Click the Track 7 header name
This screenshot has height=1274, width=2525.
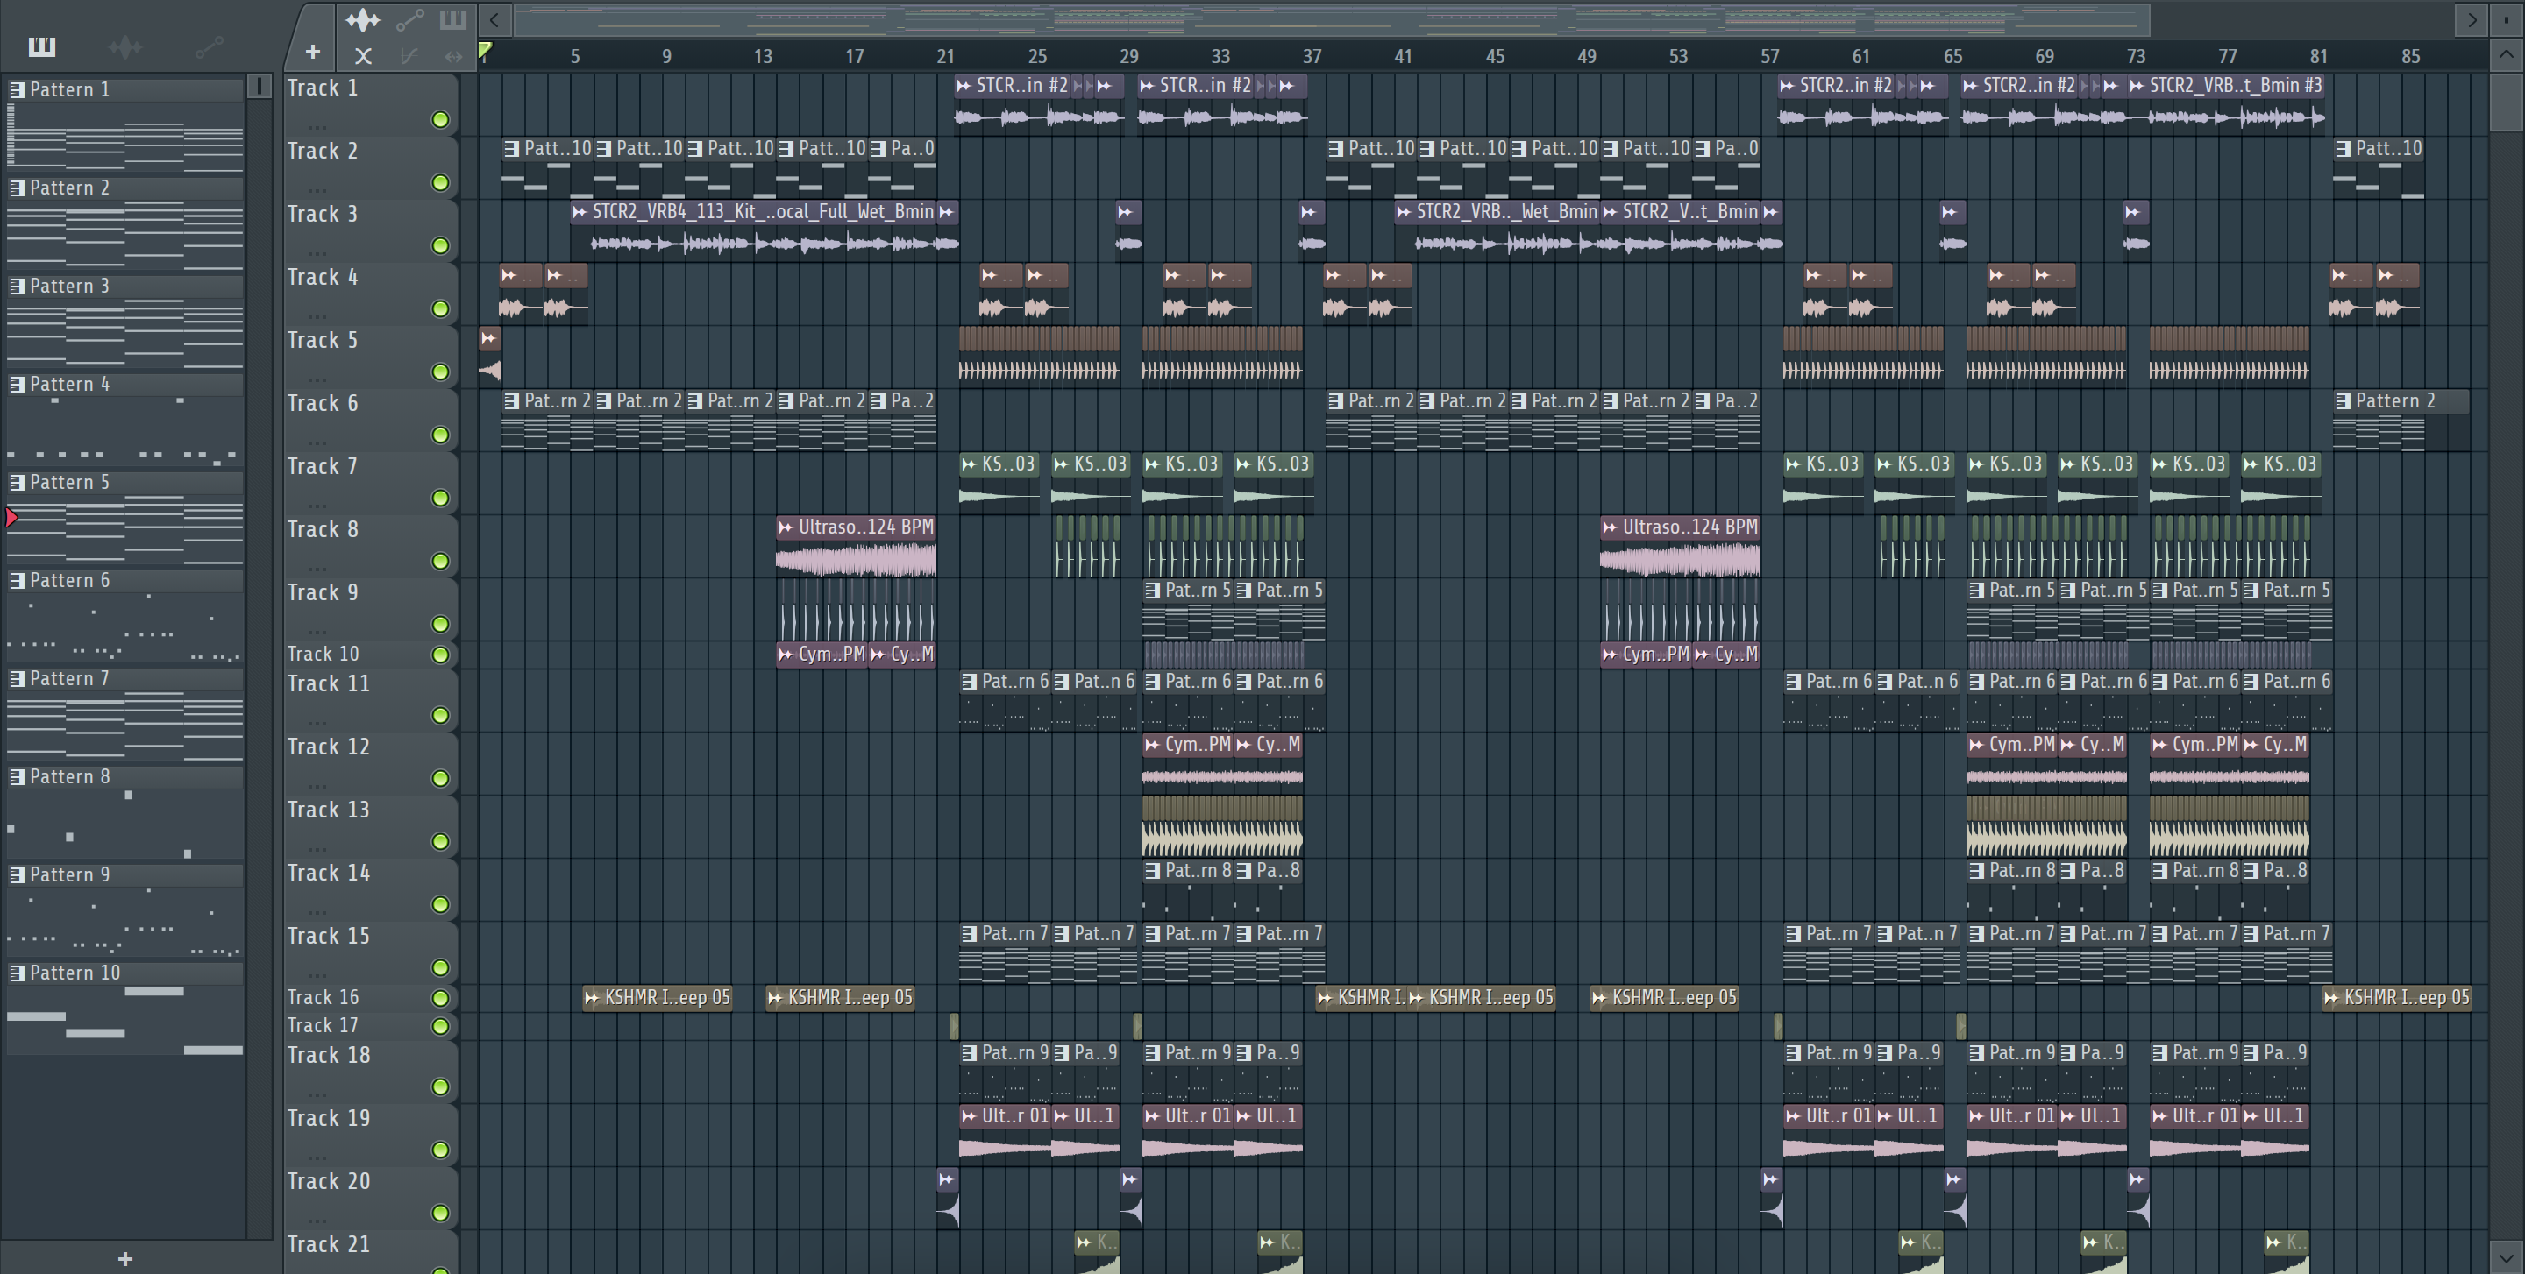(x=323, y=466)
